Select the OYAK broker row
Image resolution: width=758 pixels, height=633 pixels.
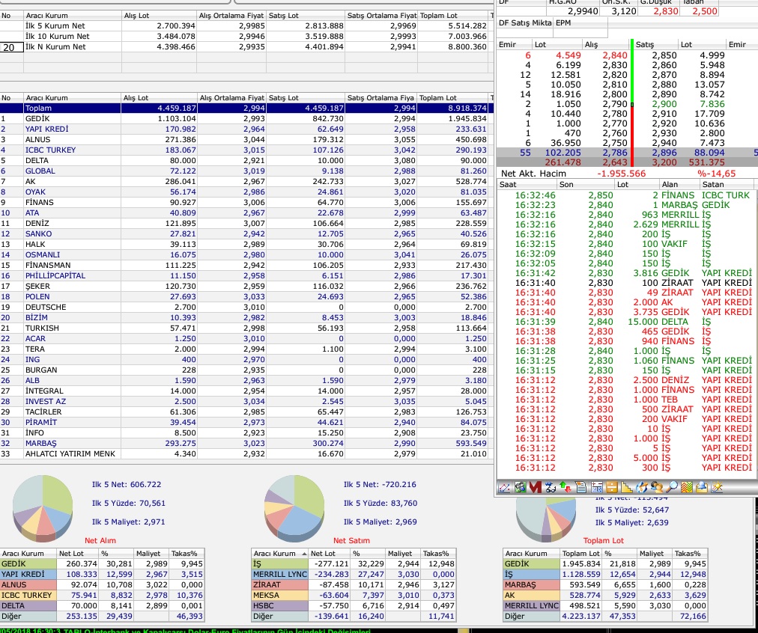[246, 192]
